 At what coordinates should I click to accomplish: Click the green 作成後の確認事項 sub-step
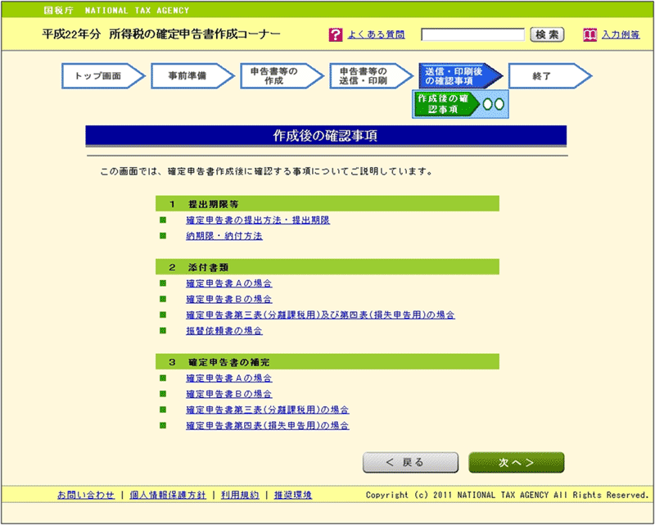pyautogui.click(x=445, y=104)
